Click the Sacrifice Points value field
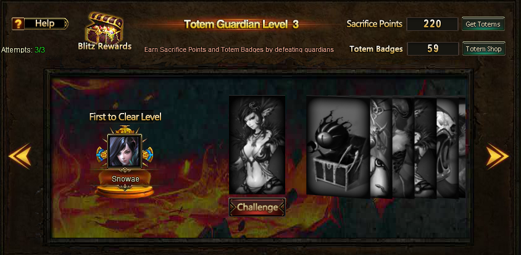This screenshot has width=521, height=255. coord(432,24)
